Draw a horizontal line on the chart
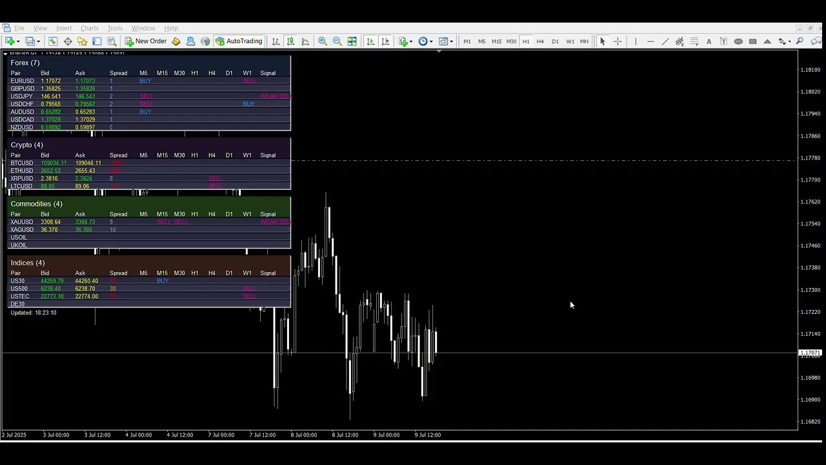826x465 pixels. point(650,41)
